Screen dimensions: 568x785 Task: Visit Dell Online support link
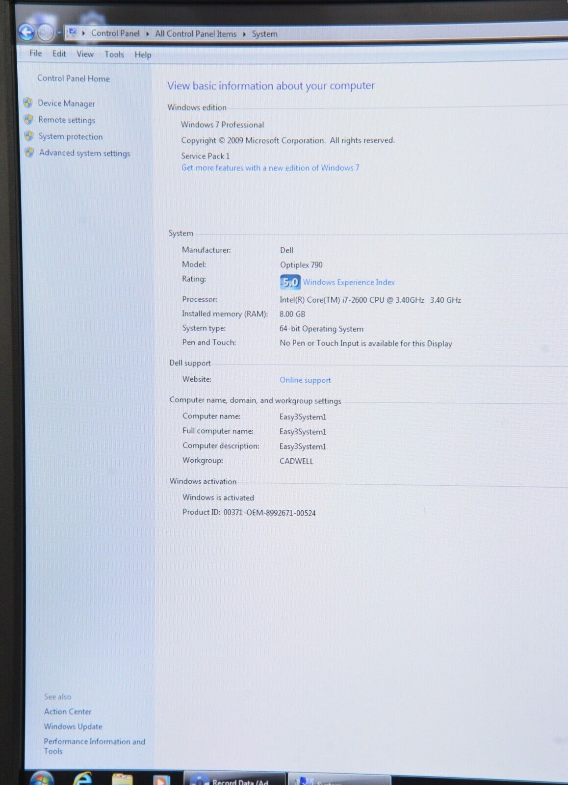[x=305, y=380]
